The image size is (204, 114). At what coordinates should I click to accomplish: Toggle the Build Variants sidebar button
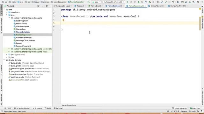pos(1,85)
